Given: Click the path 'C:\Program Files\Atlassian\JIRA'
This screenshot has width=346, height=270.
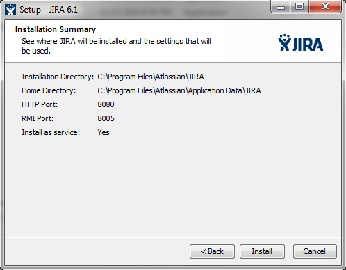Looking at the screenshot, I should click(x=151, y=77).
